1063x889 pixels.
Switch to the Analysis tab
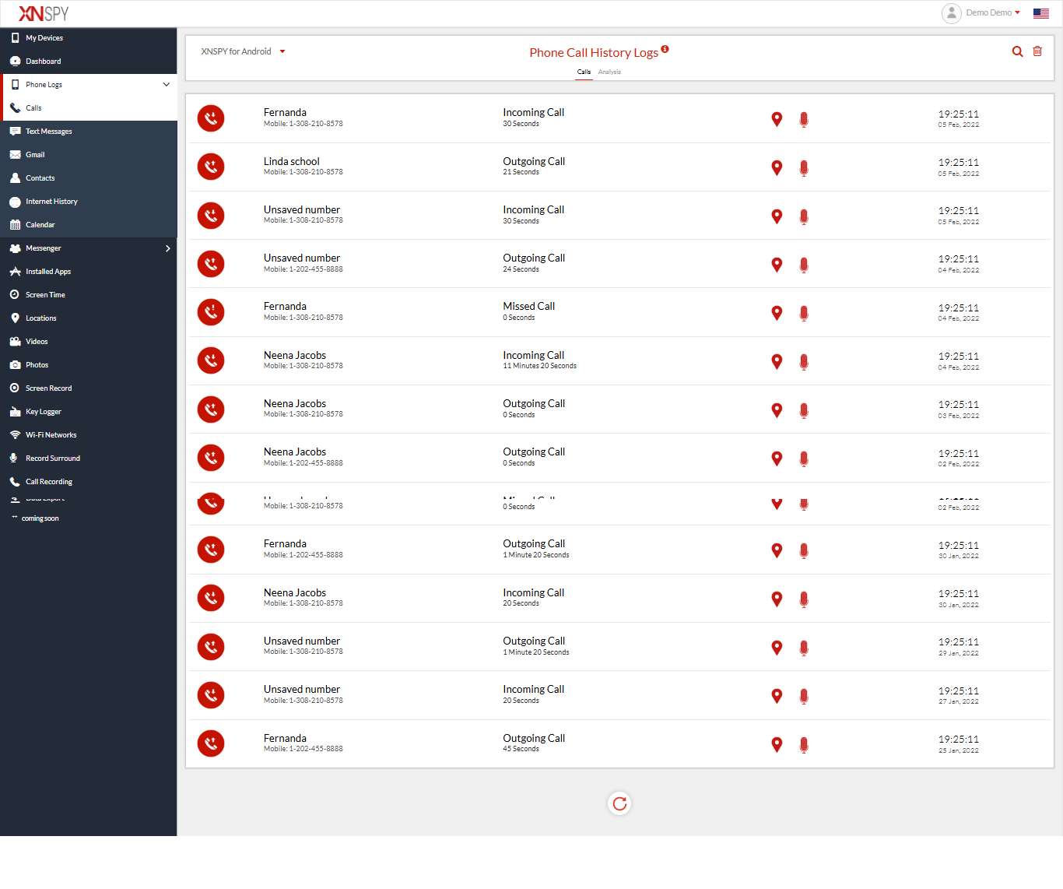click(609, 72)
